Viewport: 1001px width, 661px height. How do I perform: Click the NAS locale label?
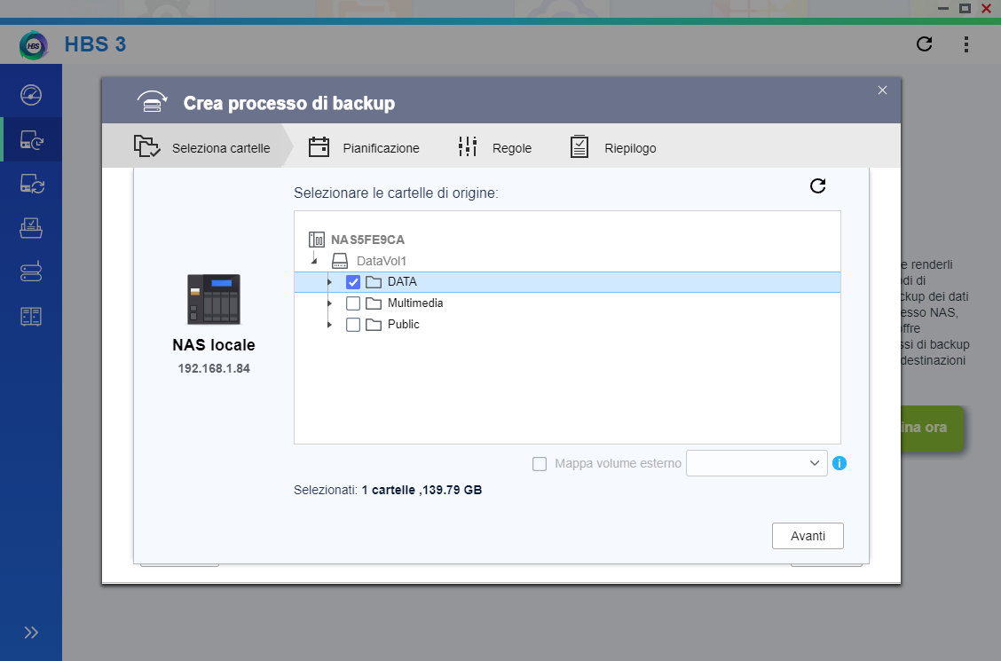click(x=214, y=344)
